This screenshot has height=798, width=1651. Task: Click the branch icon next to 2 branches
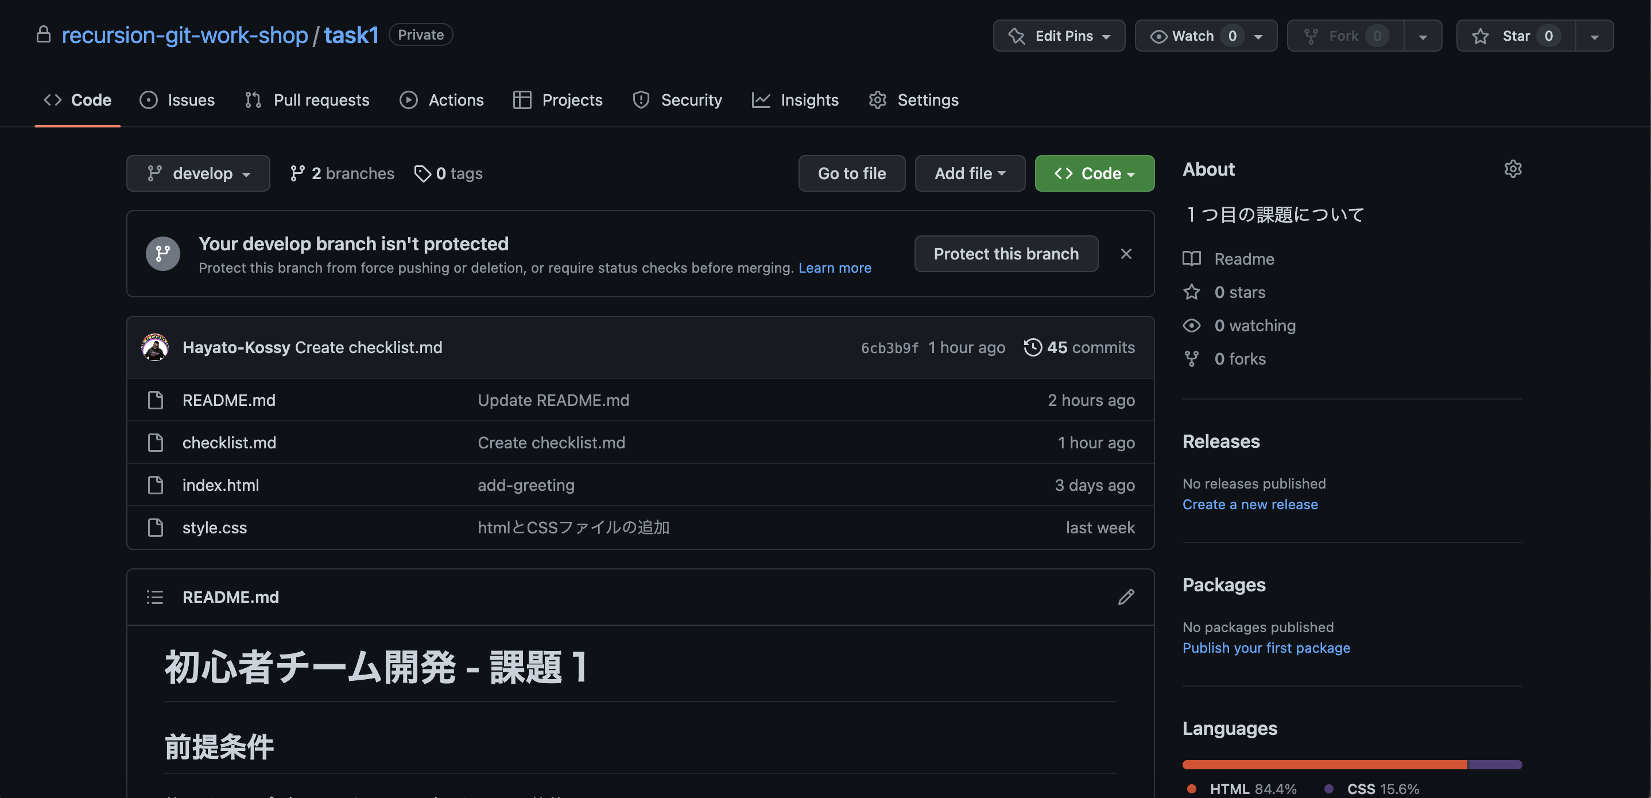[x=297, y=173]
